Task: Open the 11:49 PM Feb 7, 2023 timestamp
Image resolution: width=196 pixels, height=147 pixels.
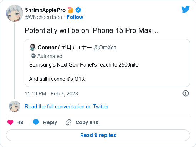Action: tap(51, 94)
